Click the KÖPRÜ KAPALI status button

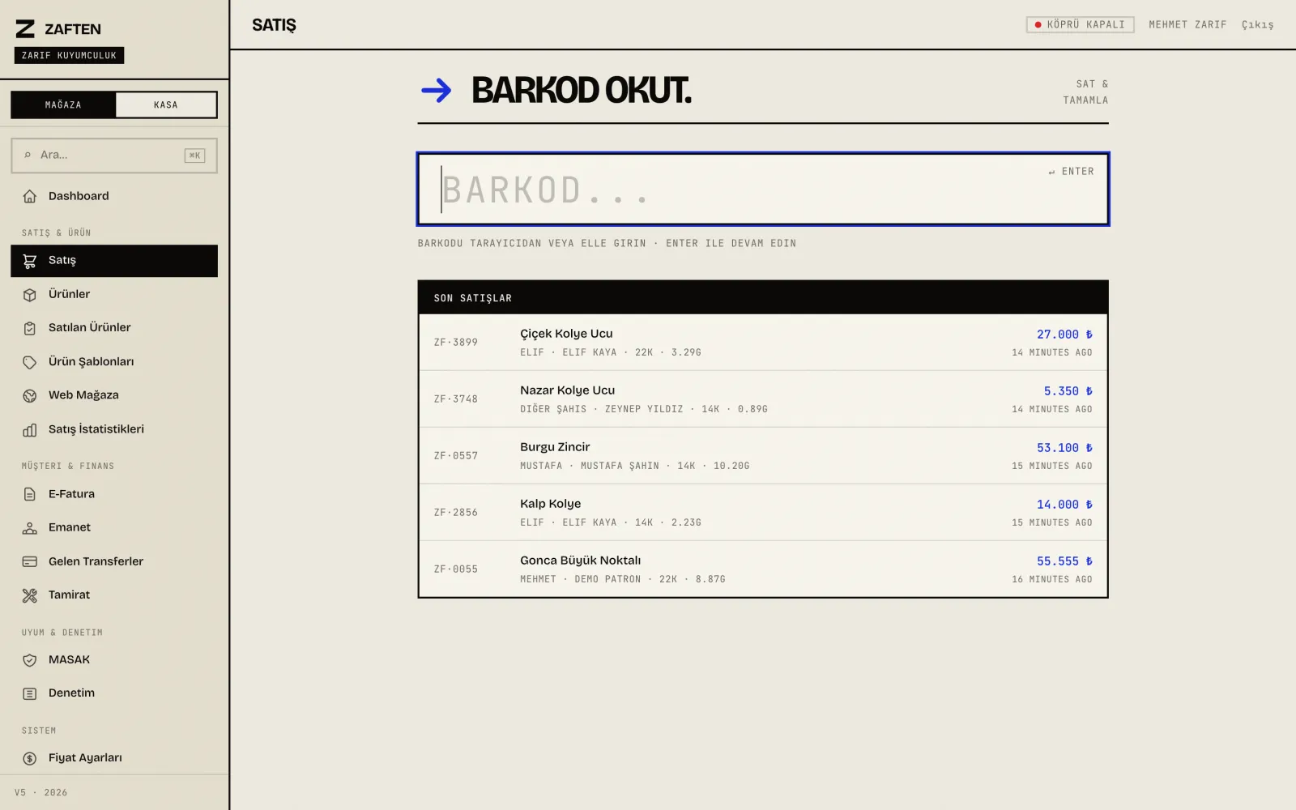click(x=1080, y=25)
